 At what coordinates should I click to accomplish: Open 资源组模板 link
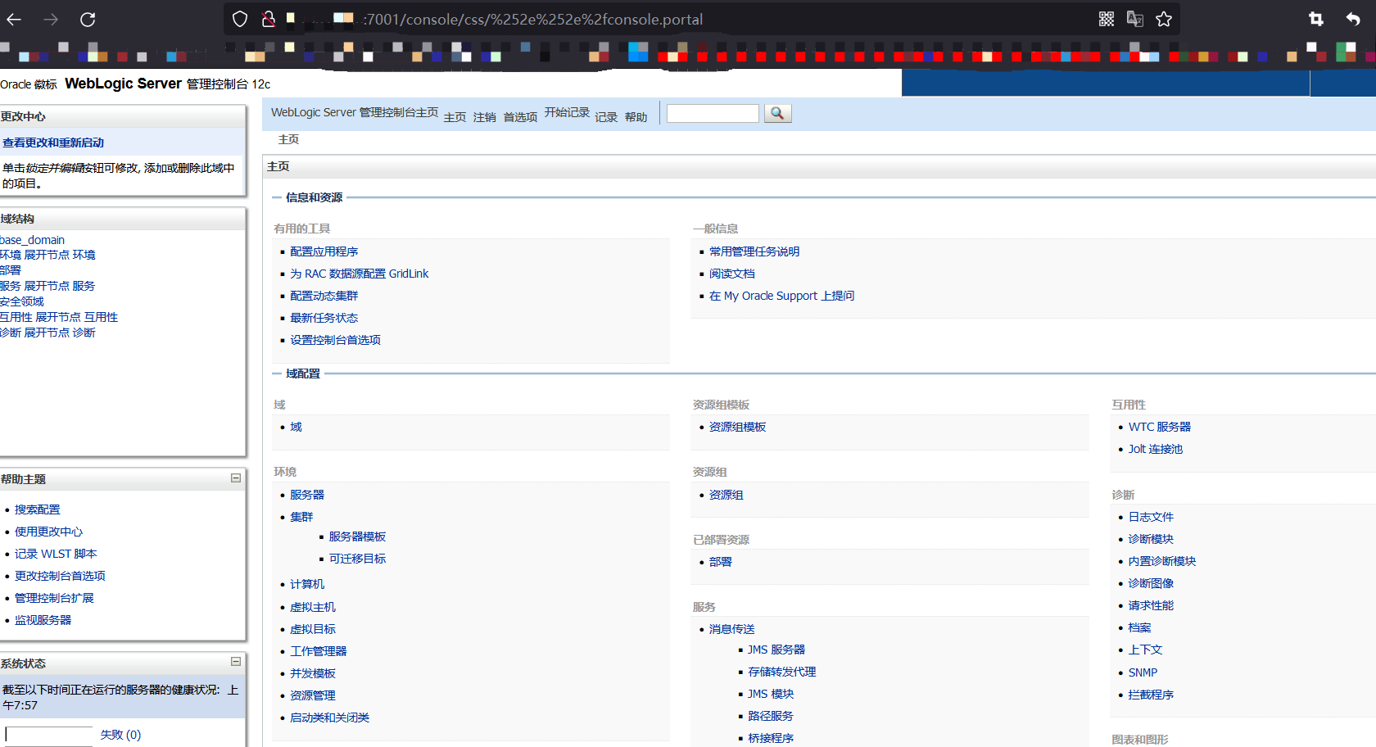737,427
